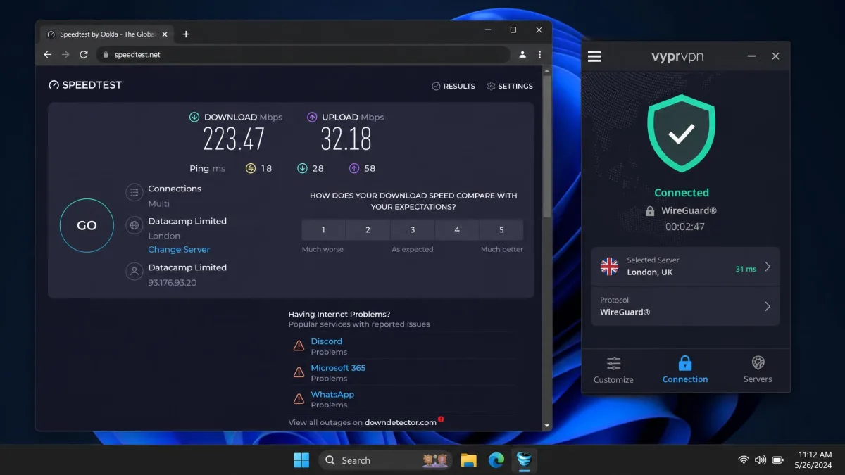This screenshot has width=845, height=475.
Task: Open the Windows Start menu
Action: tap(301, 460)
